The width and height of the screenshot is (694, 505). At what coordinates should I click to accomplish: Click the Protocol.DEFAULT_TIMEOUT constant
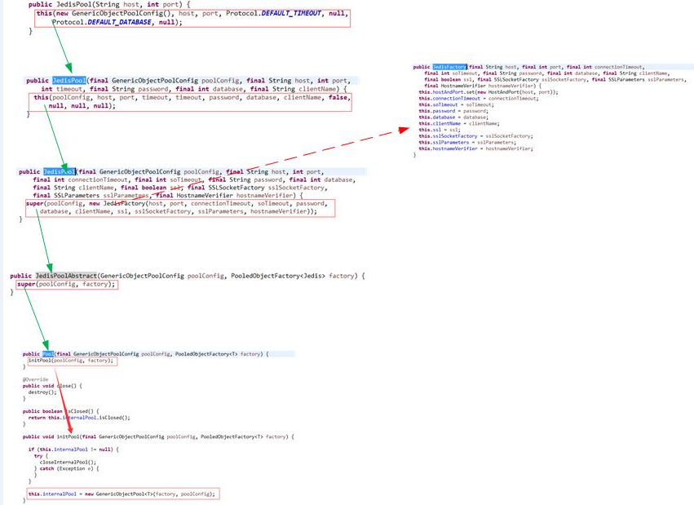click(x=273, y=13)
